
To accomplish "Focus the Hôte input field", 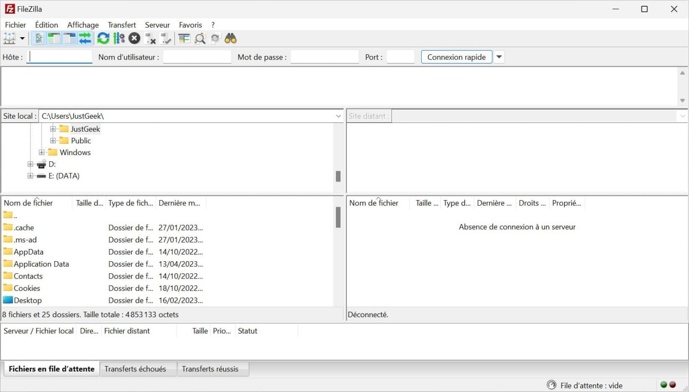I will [x=59, y=57].
